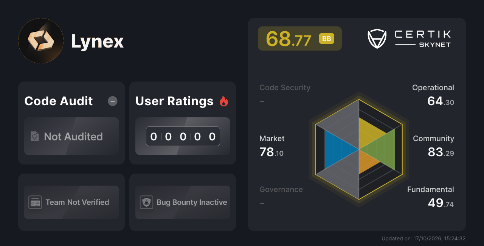Click the Operational score 64.30
Image resolution: width=484 pixels, height=246 pixels.
(441, 101)
